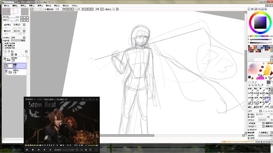
Task: Select the lasso selection tool
Action: pos(253,82)
